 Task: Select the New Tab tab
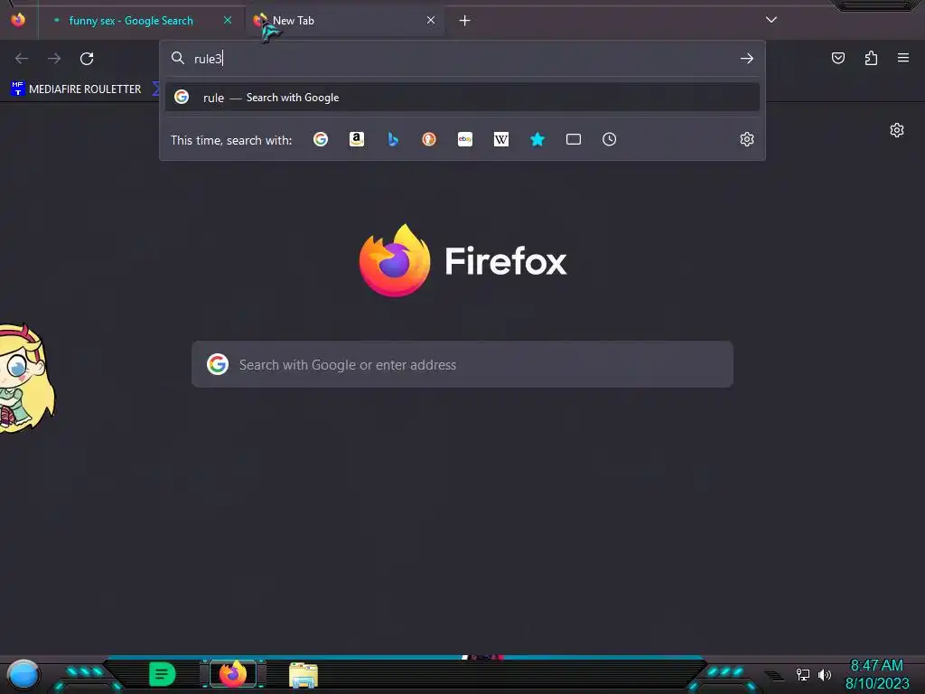[x=345, y=21]
